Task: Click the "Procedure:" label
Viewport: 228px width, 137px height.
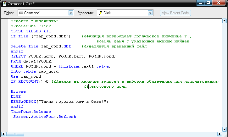Action: (x=86, y=13)
